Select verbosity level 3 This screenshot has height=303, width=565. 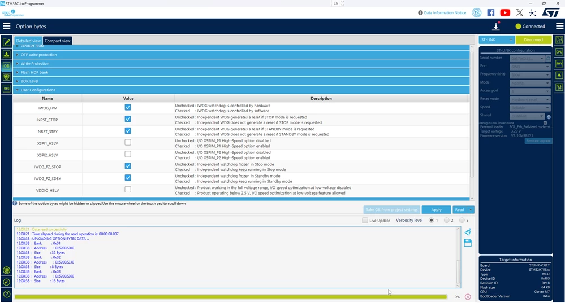tap(462, 220)
